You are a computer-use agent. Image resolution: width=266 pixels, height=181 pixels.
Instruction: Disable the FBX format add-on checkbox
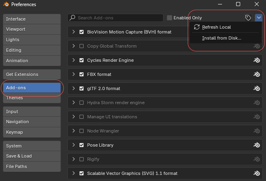point(82,74)
